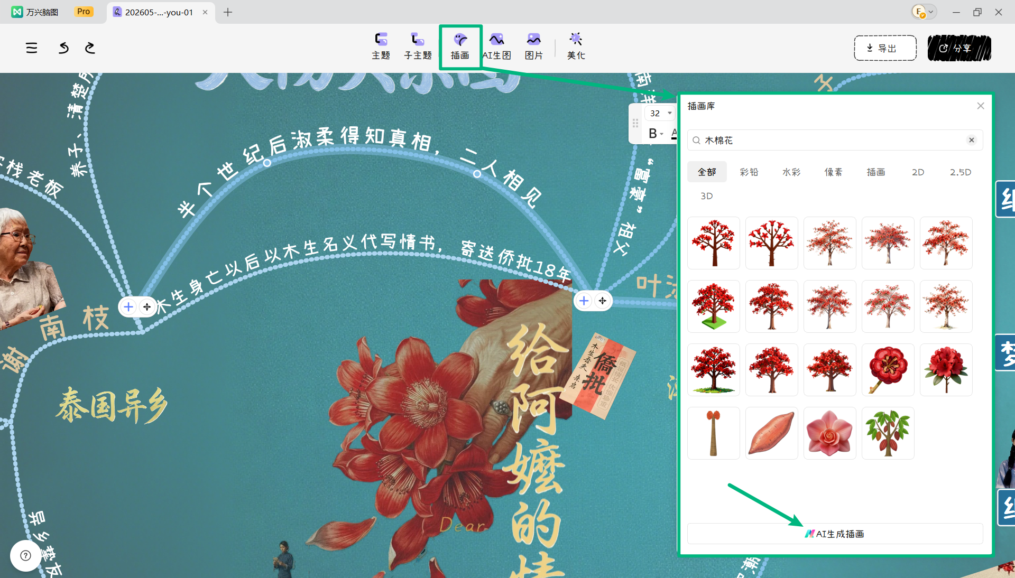
Task: Click the 万兴脑图 app logo
Action: coord(17,12)
